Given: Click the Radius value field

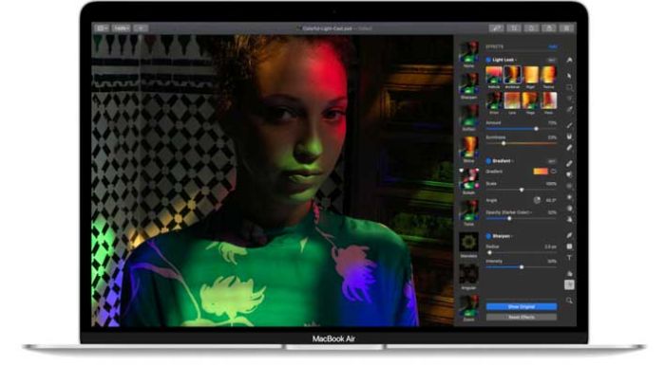Looking at the screenshot, I should point(550,246).
